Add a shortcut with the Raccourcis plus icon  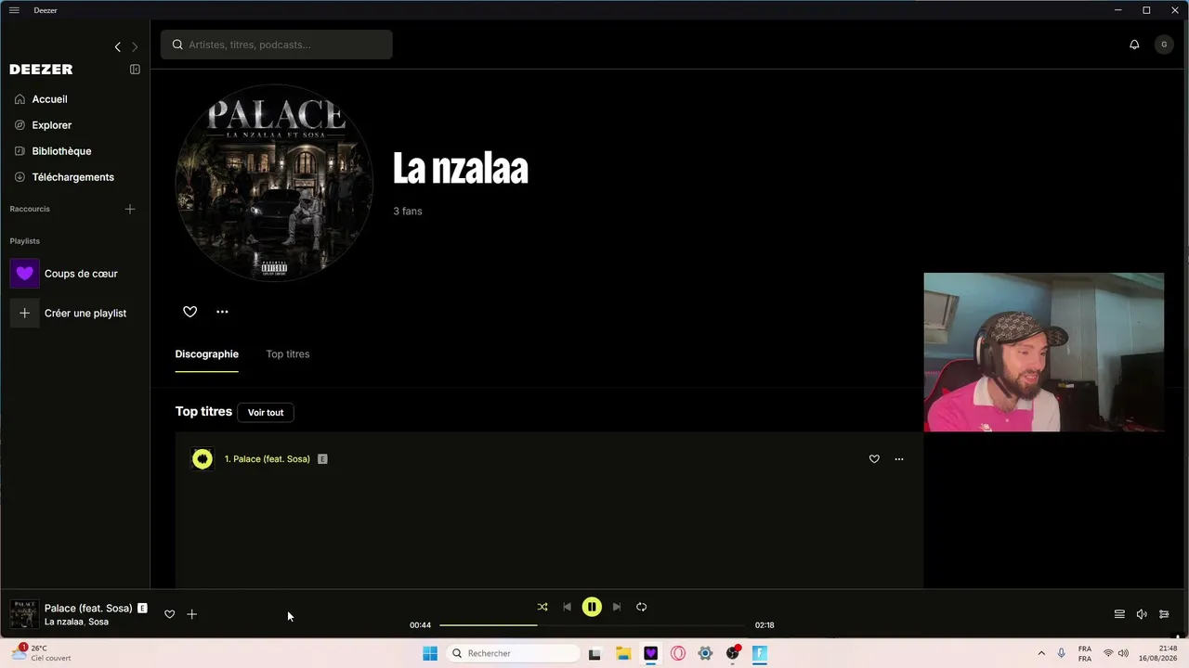(130, 209)
